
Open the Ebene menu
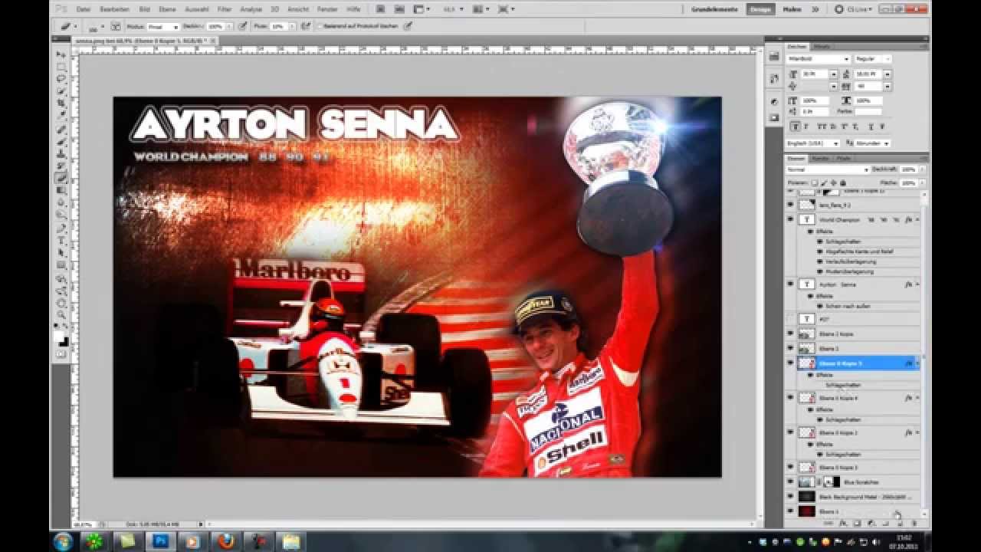(167, 9)
